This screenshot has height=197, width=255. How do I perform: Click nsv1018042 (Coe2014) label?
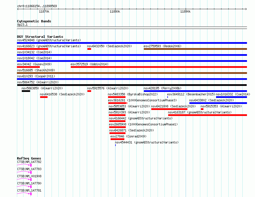tap(34, 58)
